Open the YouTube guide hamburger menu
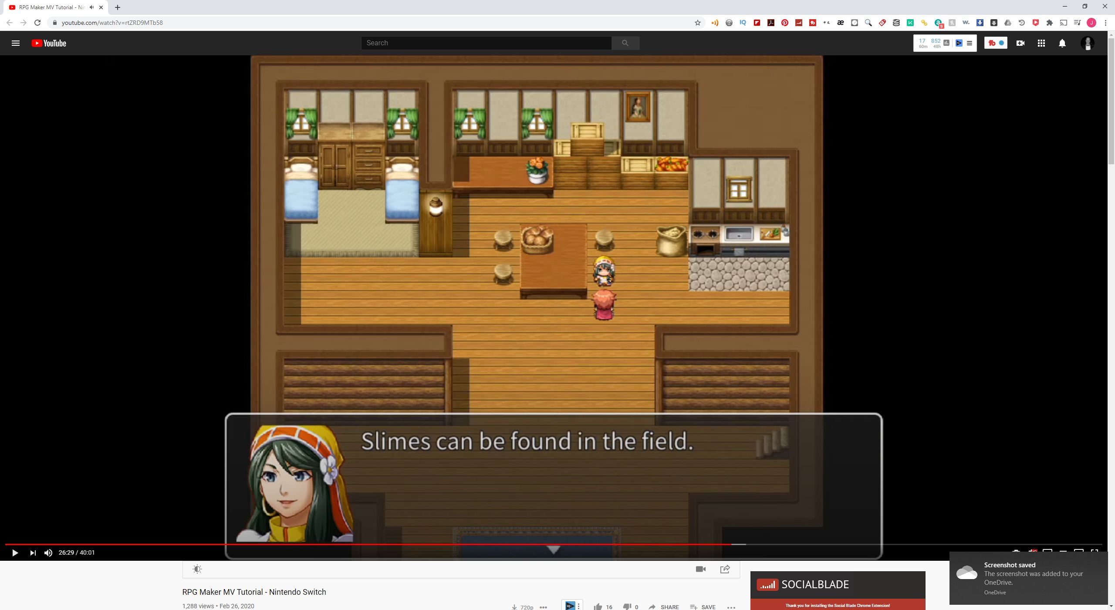Image resolution: width=1115 pixels, height=610 pixels. click(16, 43)
